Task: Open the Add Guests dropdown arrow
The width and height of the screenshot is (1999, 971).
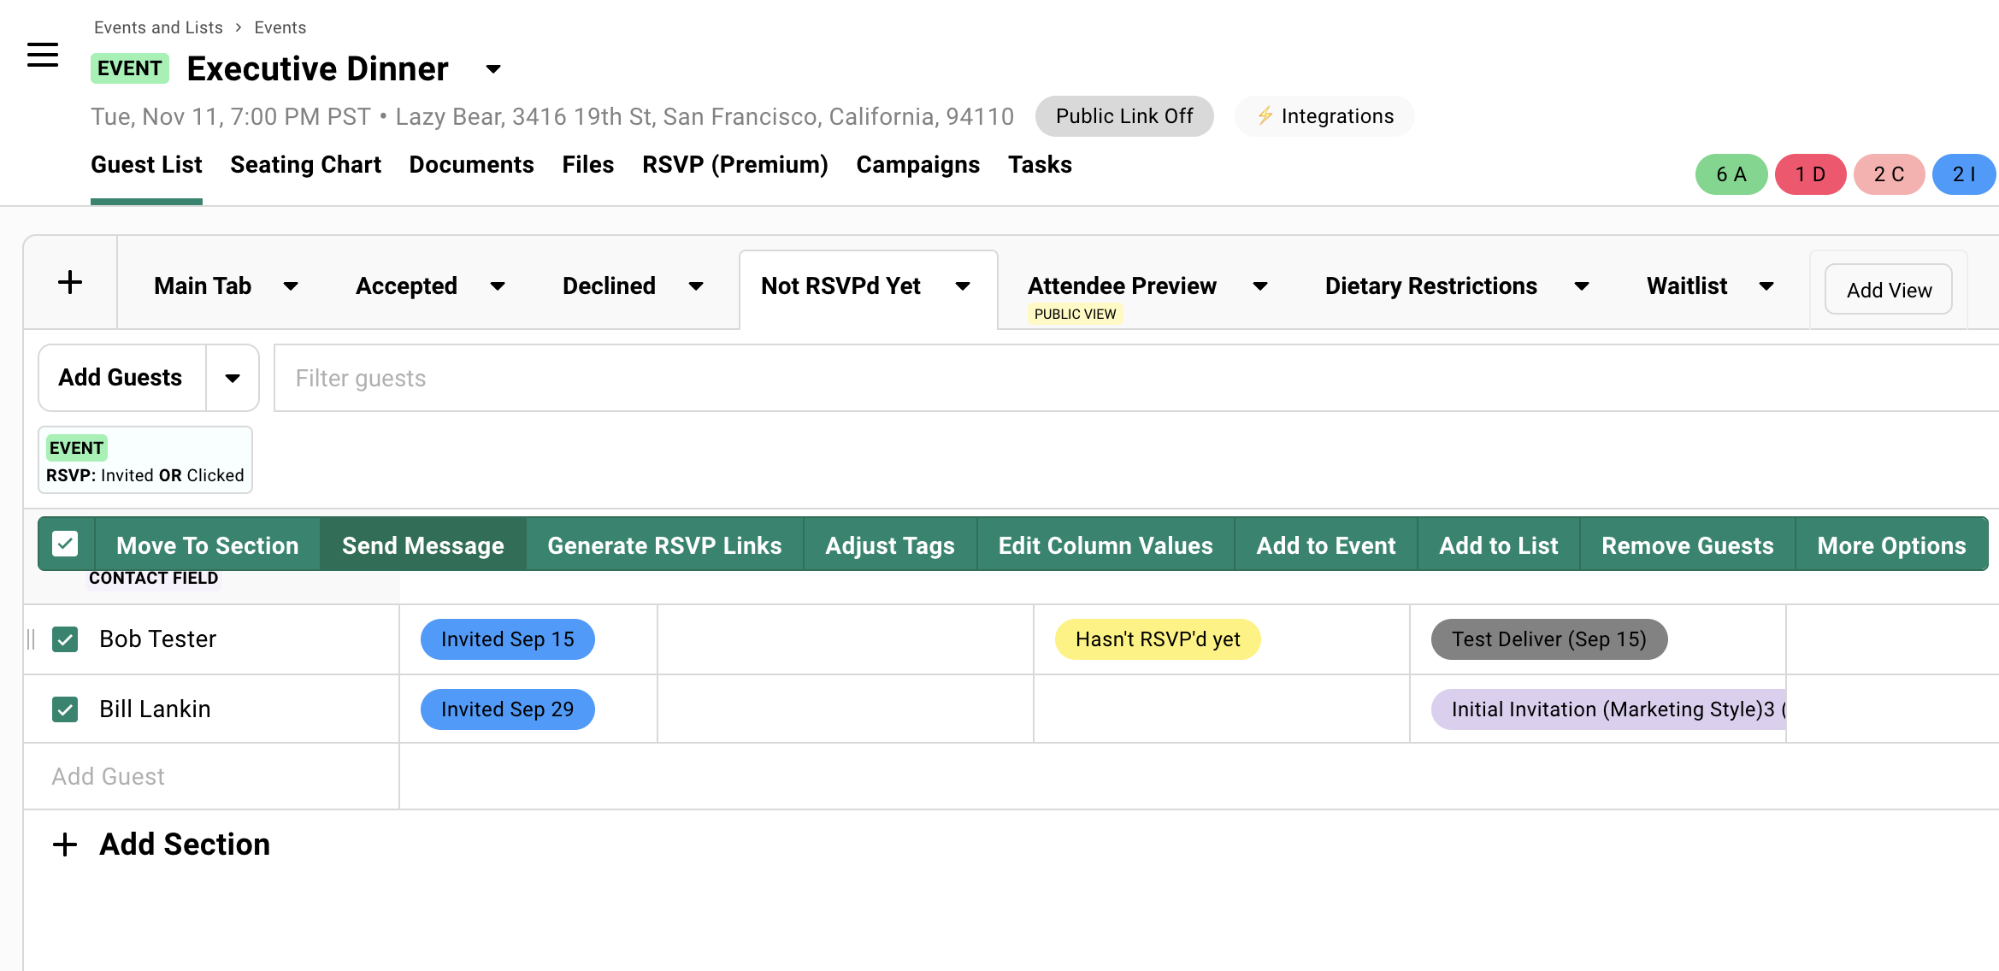Action: tap(232, 378)
